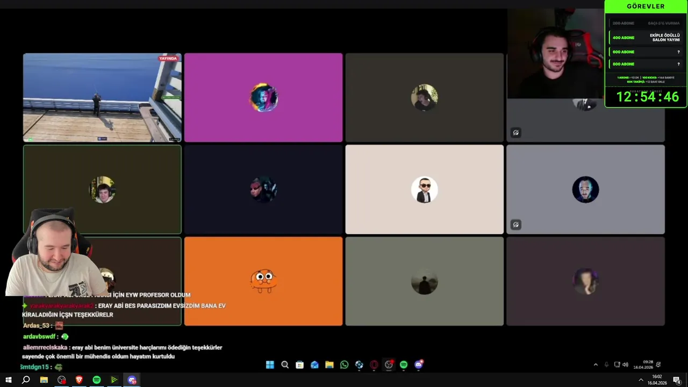This screenshot has height=387, width=688.
Task: Click 800 ABONE goal row
Action: 647,64
